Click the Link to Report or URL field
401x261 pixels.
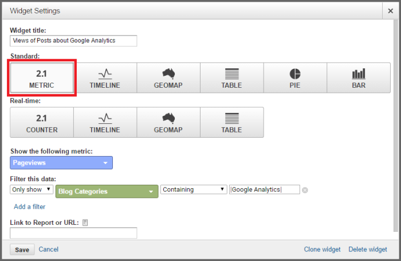tap(73, 233)
